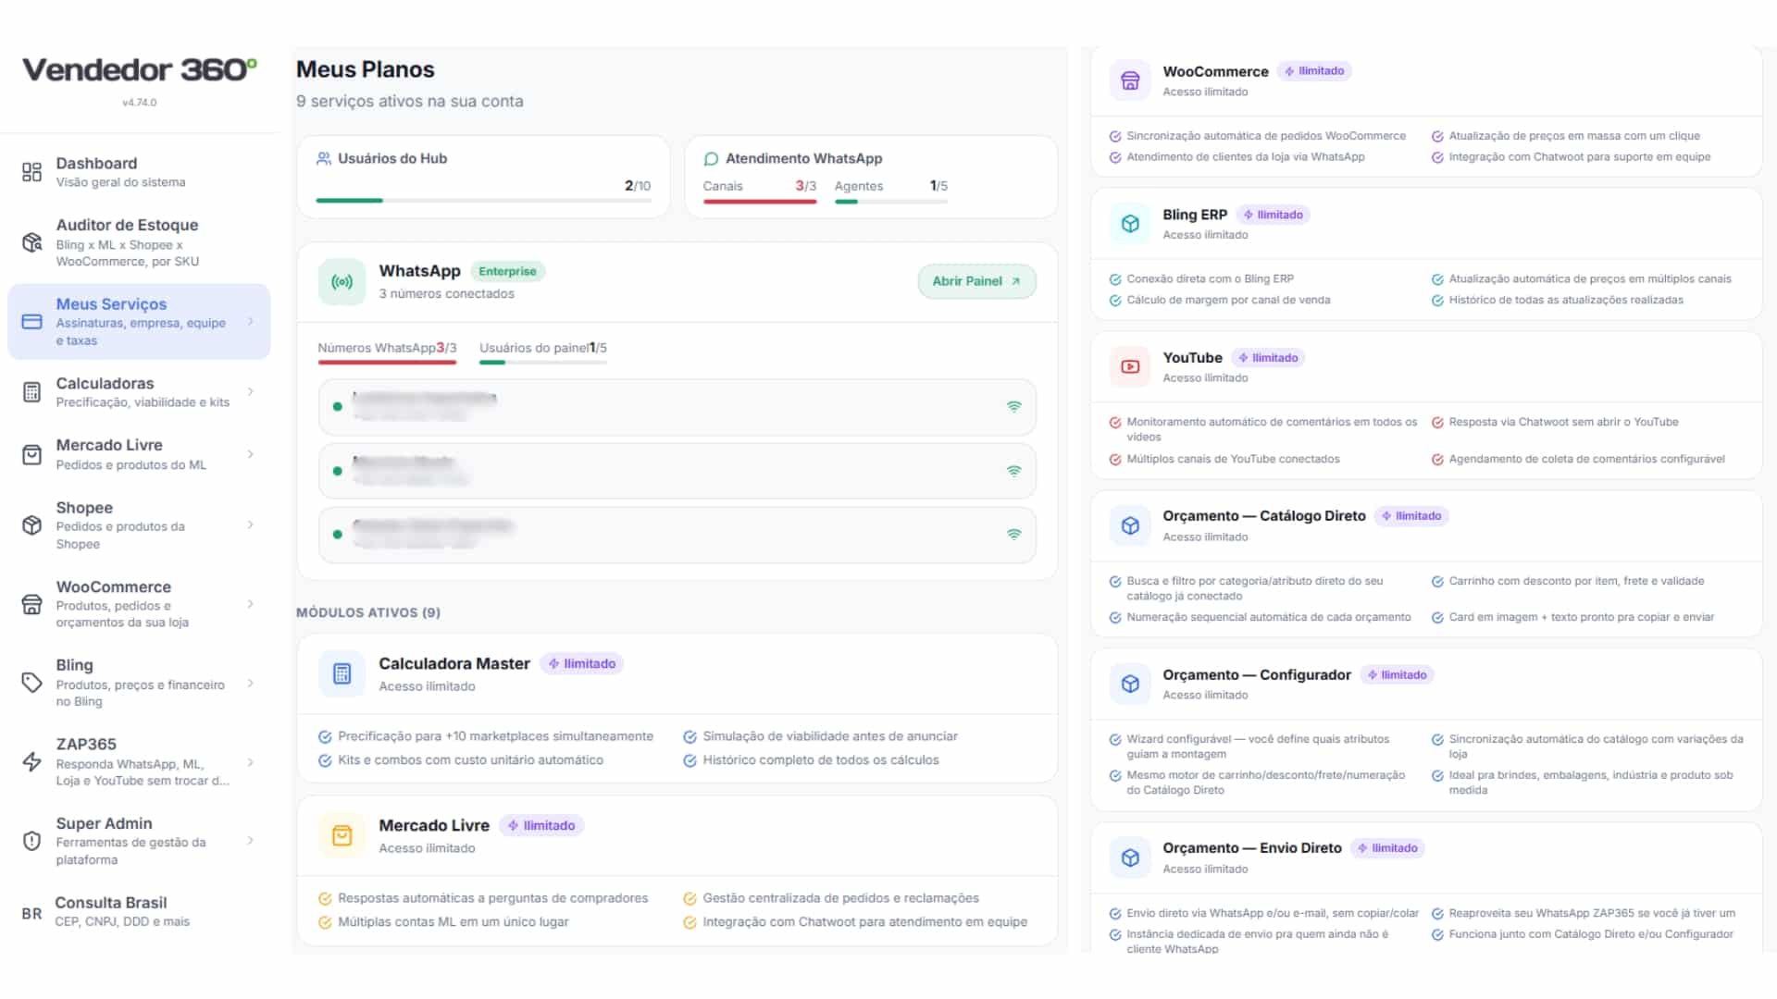Click the Mercado Livre bag sidebar icon
The height and width of the screenshot is (999, 1777).
pos(31,454)
